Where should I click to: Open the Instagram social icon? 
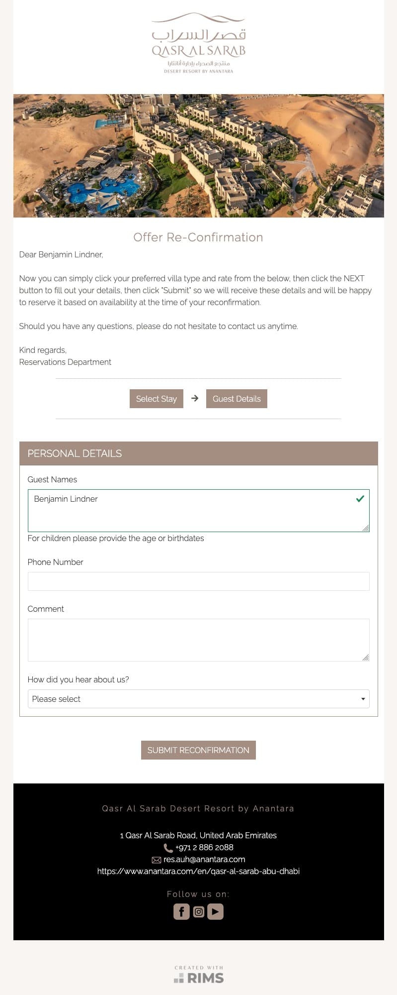point(199,911)
